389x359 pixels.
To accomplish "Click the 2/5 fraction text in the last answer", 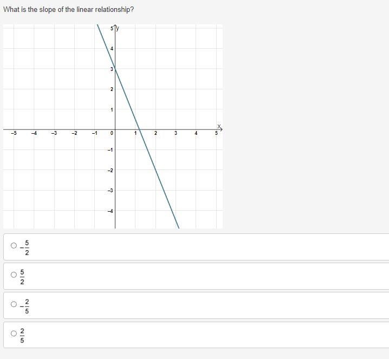I will coord(22,336).
